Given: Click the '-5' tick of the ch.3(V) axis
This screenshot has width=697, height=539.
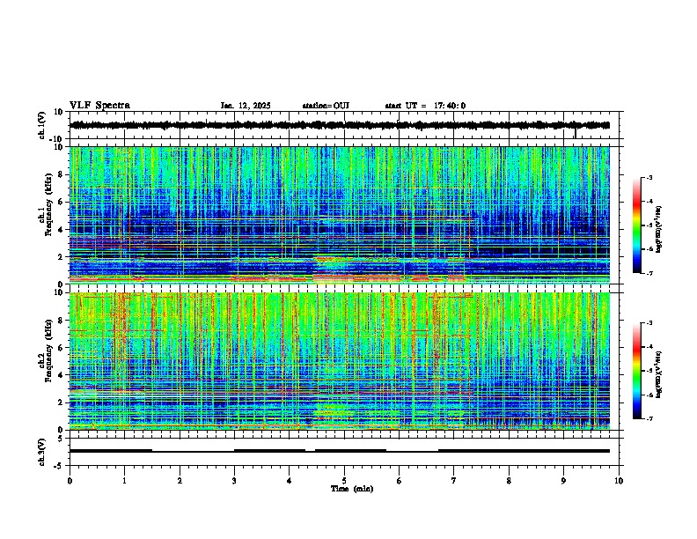Looking at the screenshot, I should point(59,466).
